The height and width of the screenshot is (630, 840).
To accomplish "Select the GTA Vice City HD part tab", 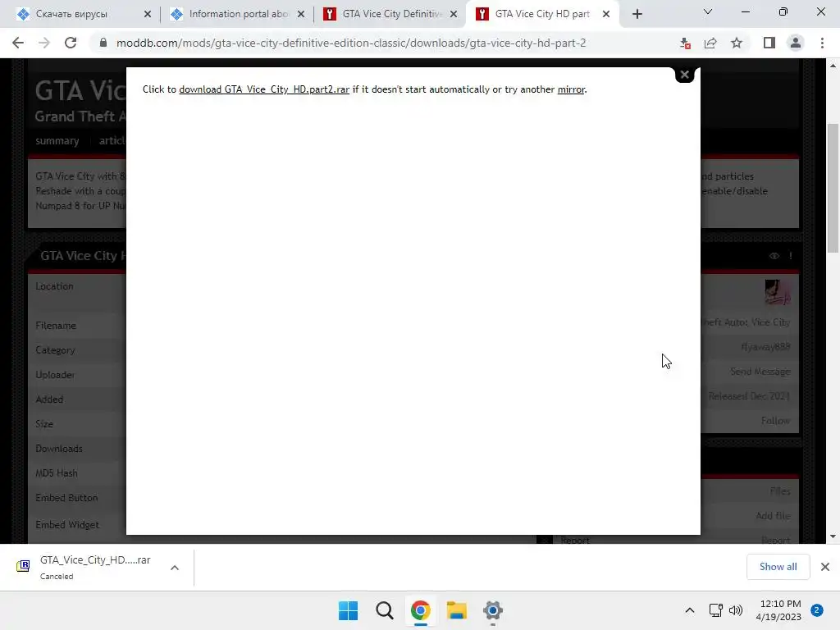I will pos(542,14).
